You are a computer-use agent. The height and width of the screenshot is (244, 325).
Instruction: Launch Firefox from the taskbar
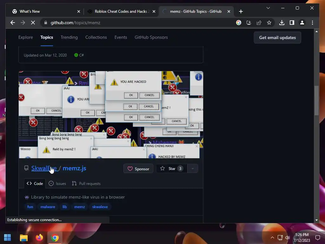pyautogui.click(x=39, y=238)
